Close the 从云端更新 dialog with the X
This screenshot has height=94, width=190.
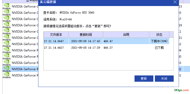point(175,2)
